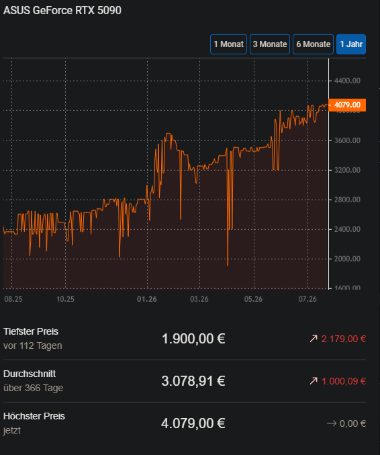380x455 pixels.
Task: Click the highest price 4.079,00 € value
Action: tap(193, 423)
